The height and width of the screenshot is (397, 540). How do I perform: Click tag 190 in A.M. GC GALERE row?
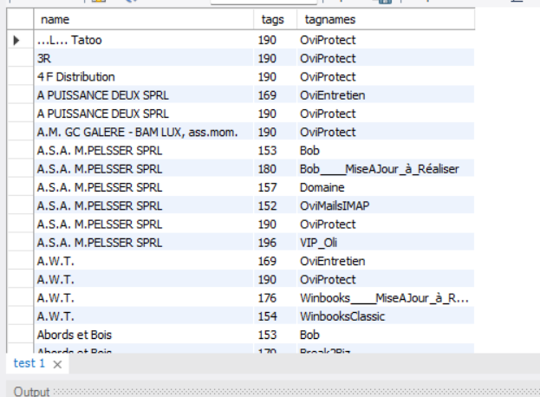275,132
